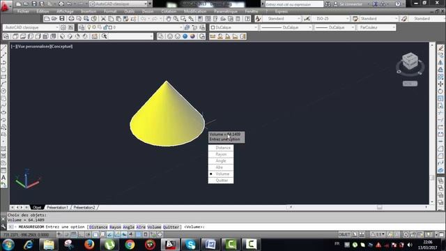Toggle the layer lightbulb on/off for layer 0

[89, 27]
